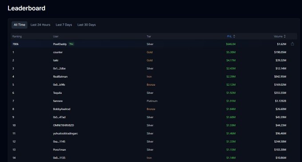This screenshot has height=162, width=302.
Task: Click PNL value $4.17M
Action: (x=231, y=60)
